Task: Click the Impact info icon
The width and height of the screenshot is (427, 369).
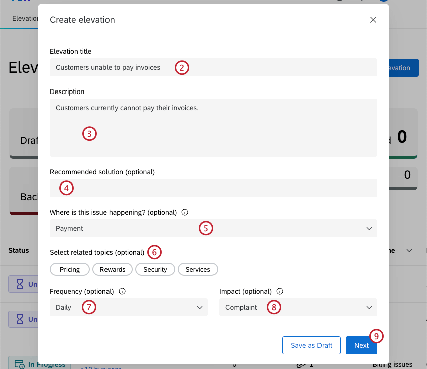Action: point(279,291)
